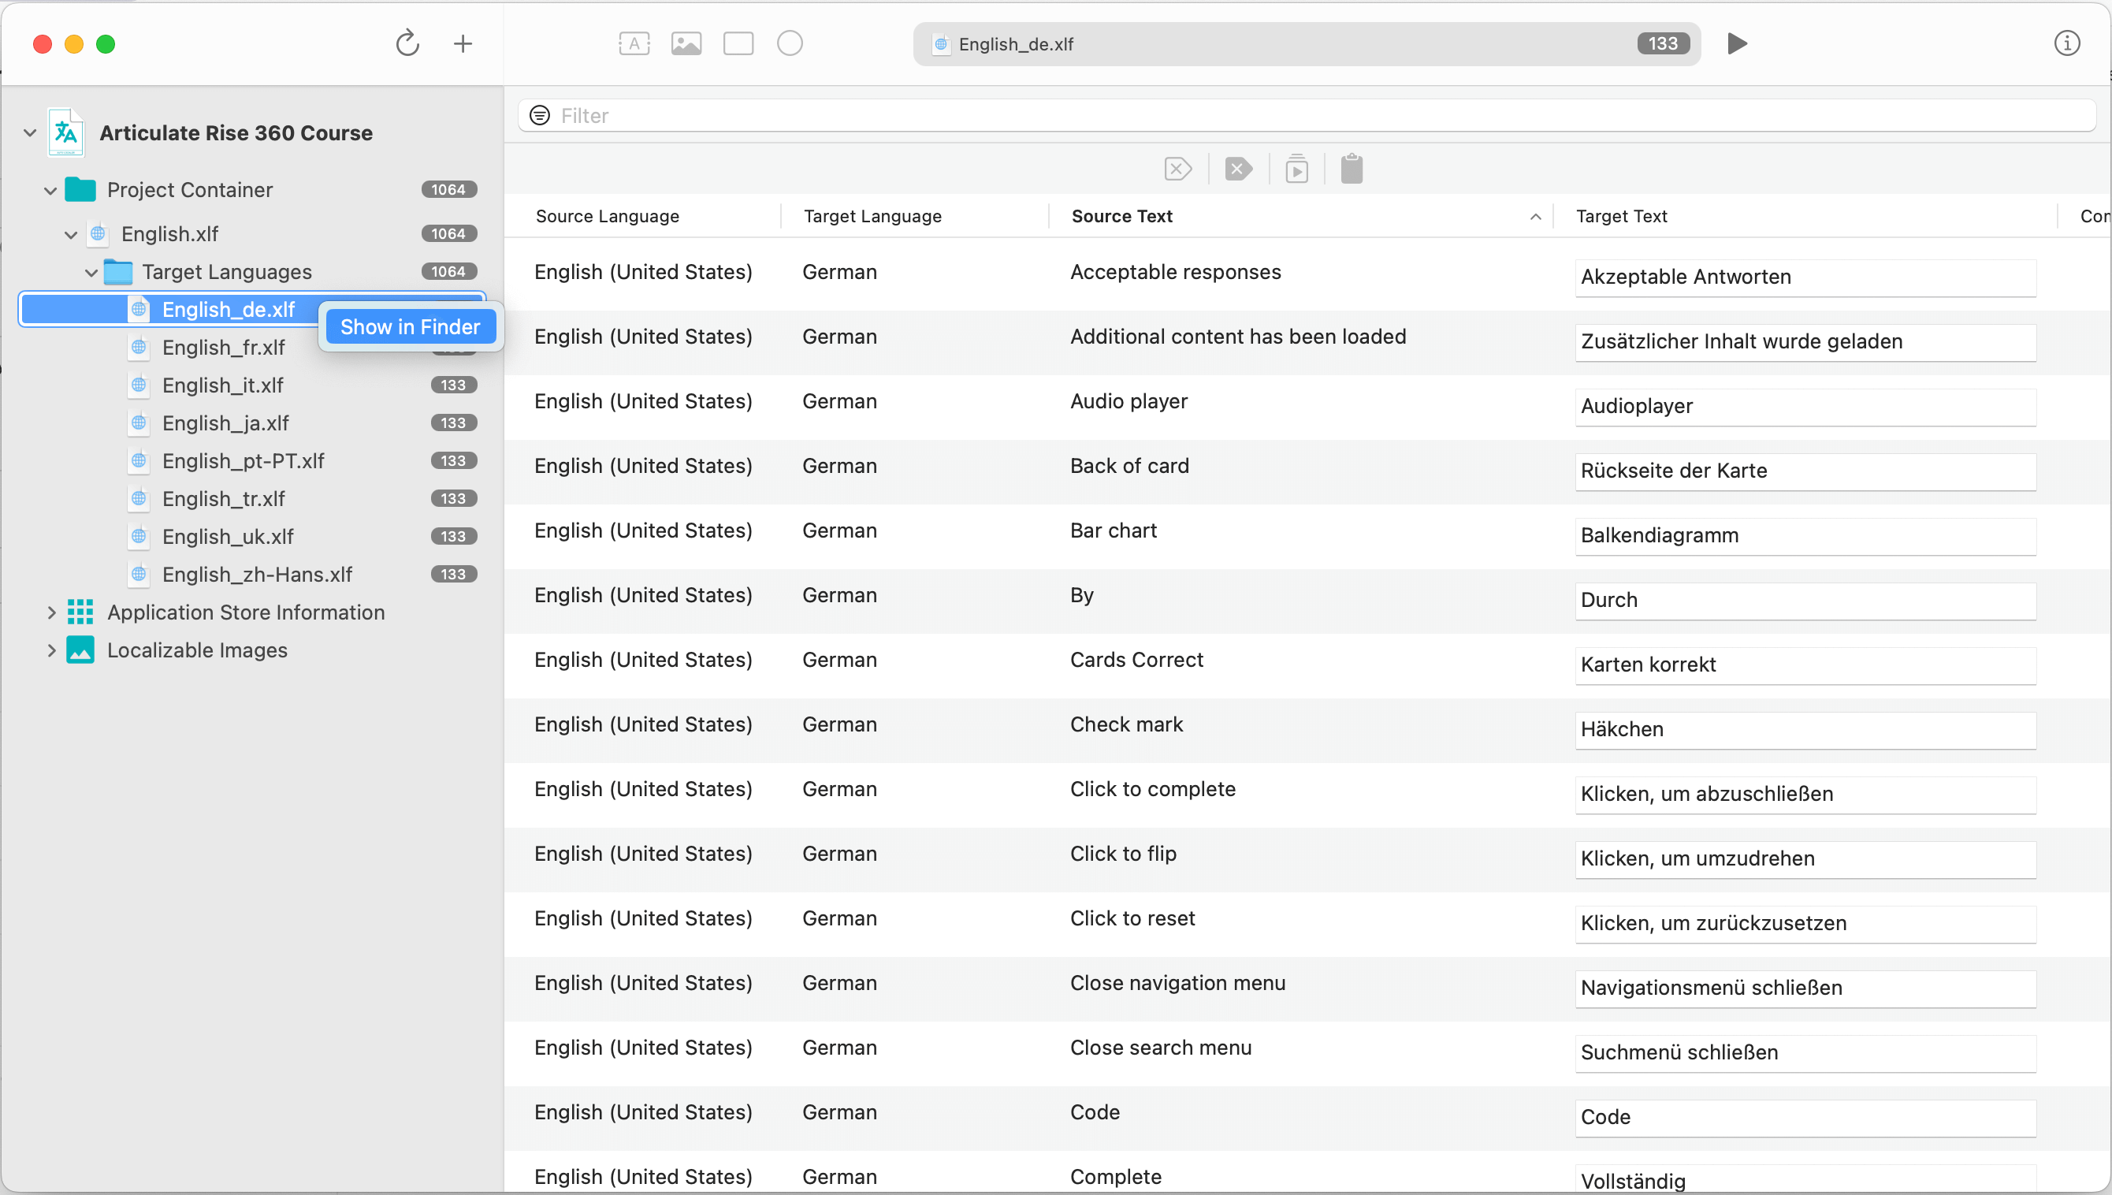Toggle Source Text sort order arrow
The width and height of the screenshot is (2112, 1195).
(1535, 217)
